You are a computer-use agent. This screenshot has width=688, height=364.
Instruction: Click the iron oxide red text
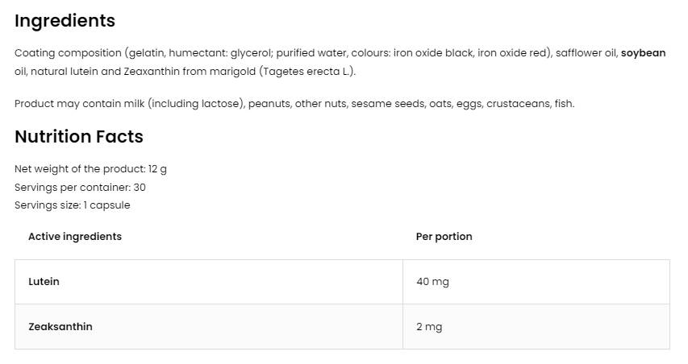(513, 53)
